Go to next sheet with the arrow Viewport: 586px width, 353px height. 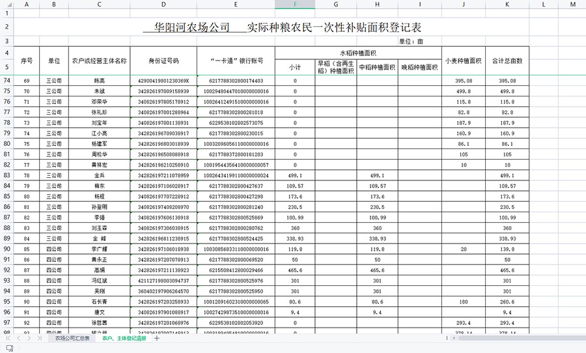29,338
